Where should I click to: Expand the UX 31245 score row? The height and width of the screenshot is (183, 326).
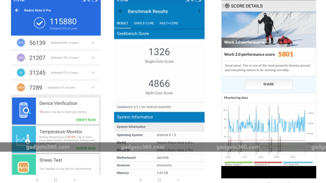(x=93, y=72)
